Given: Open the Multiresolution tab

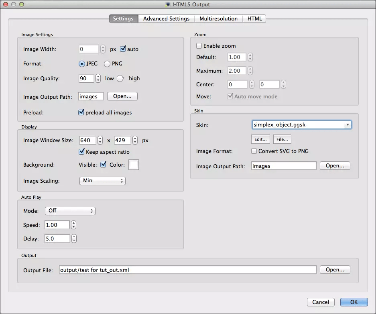Looking at the screenshot, I should pyautogui.click(x=219, y=18).
